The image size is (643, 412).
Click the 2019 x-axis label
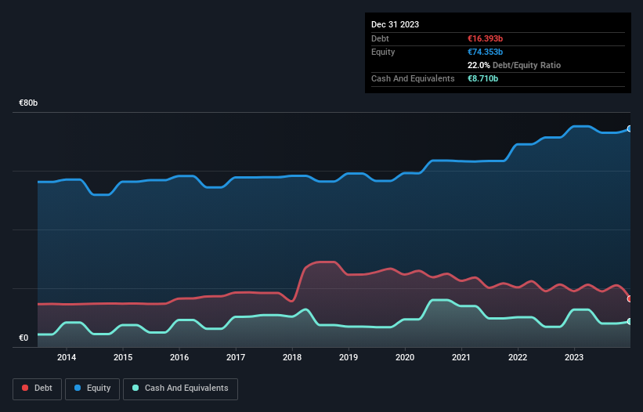click(x=349, y=357)
